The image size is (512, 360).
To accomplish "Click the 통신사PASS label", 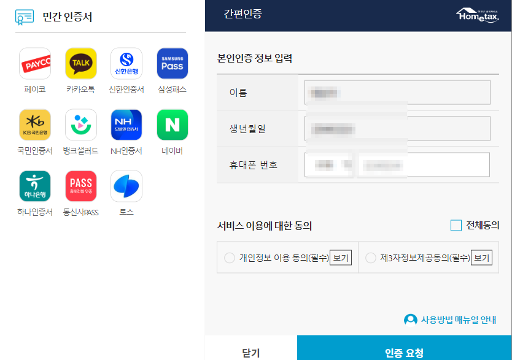I will click(x=80, y=212).
